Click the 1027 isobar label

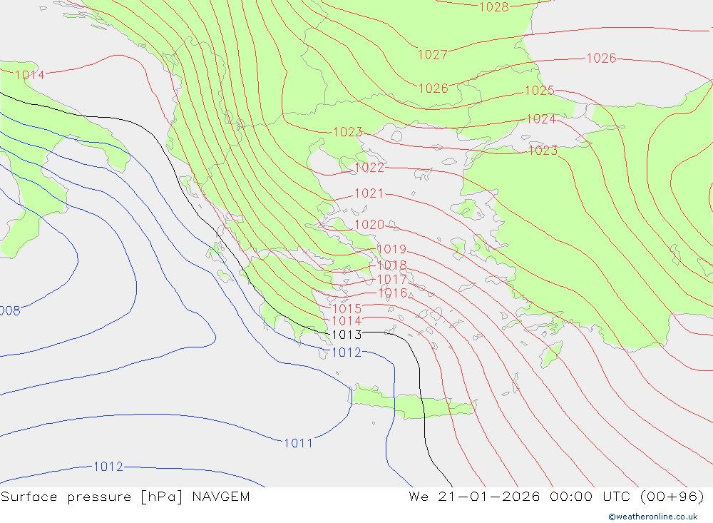(433, 55)
